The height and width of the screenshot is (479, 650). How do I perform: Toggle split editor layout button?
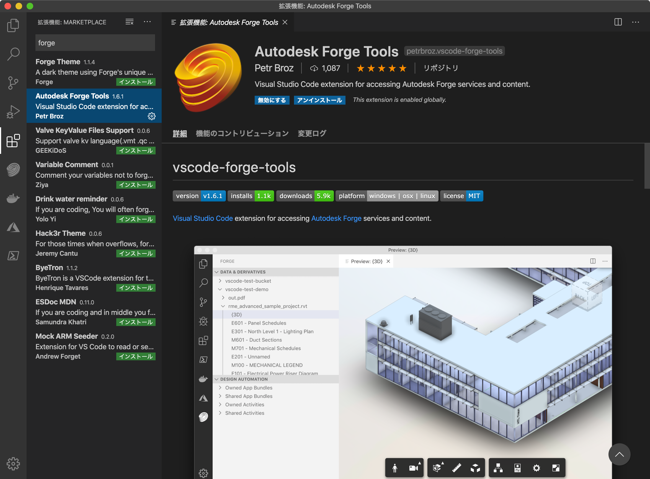coord(618,22)
